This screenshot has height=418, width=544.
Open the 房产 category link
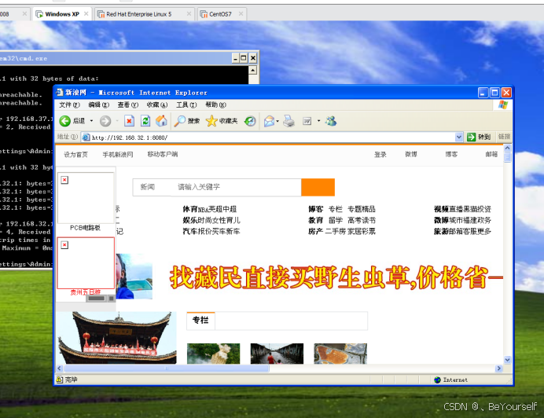click(x=315, y=231)
